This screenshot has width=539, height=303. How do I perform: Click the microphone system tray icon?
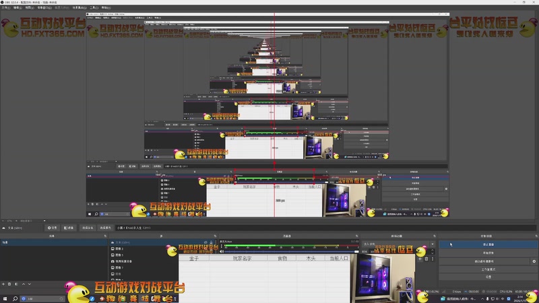pyautogui.click(x=487, y=298)
